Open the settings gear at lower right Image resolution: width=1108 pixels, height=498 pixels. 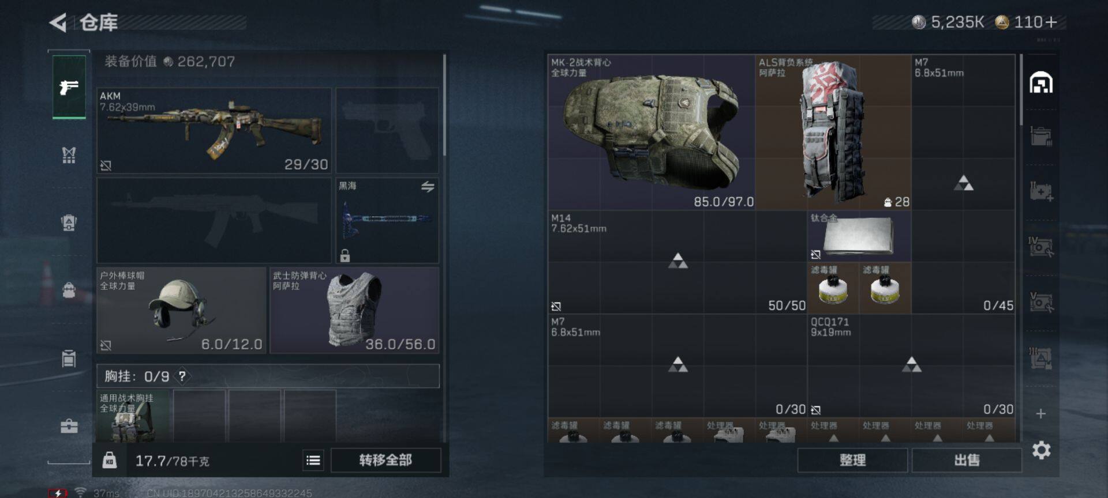point(1041,450)
